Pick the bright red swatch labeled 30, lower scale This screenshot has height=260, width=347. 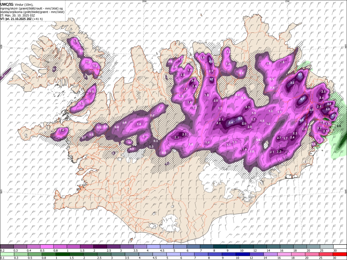340,254
